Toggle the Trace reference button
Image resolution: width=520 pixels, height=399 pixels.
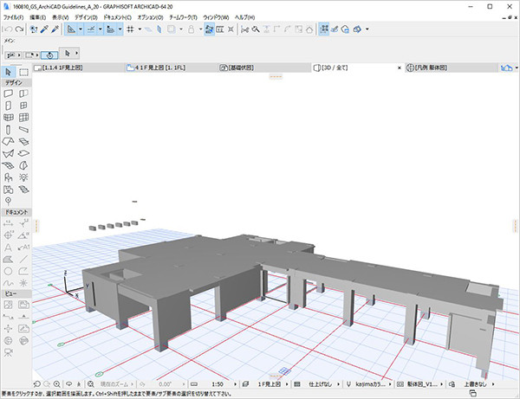coord(171,29)
